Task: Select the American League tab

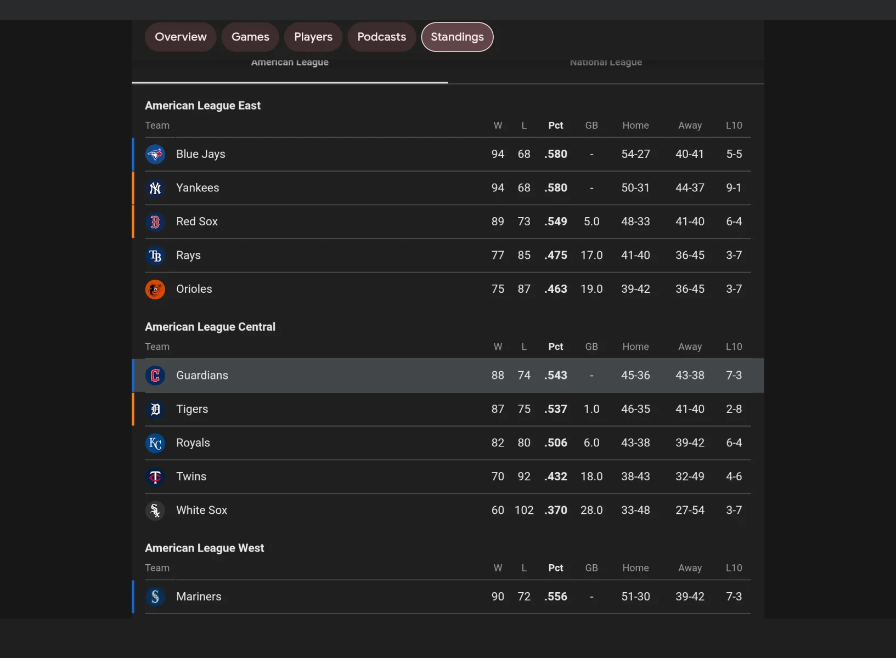Action: tap(290, 64)
